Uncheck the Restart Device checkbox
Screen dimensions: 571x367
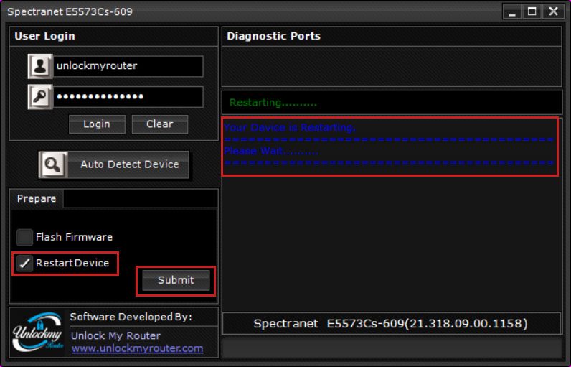[24, 263]
